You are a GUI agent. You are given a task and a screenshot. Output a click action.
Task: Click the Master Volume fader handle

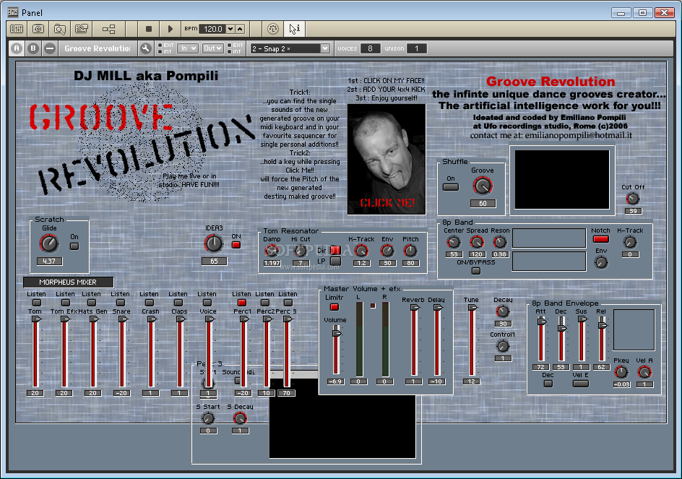click(337, 334)
